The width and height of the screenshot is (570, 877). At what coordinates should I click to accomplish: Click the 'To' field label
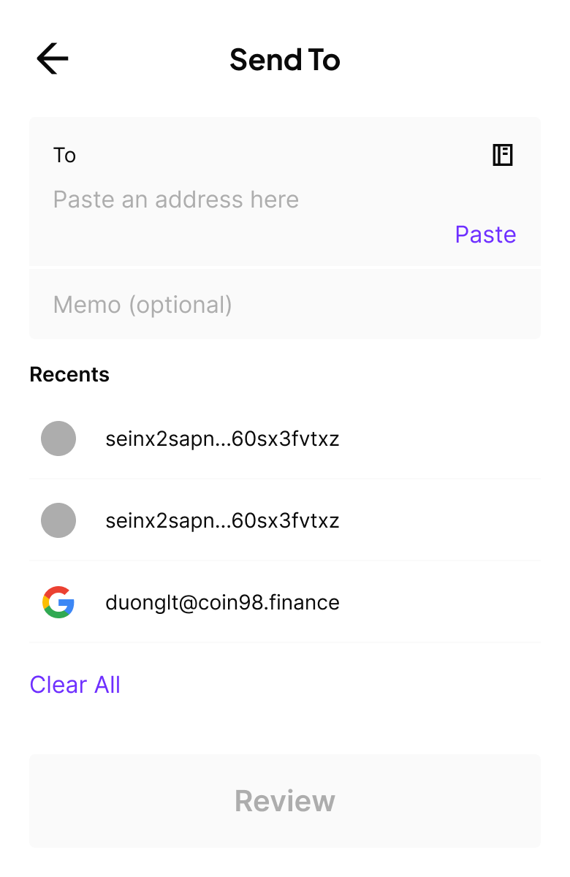tap(64, 155)
